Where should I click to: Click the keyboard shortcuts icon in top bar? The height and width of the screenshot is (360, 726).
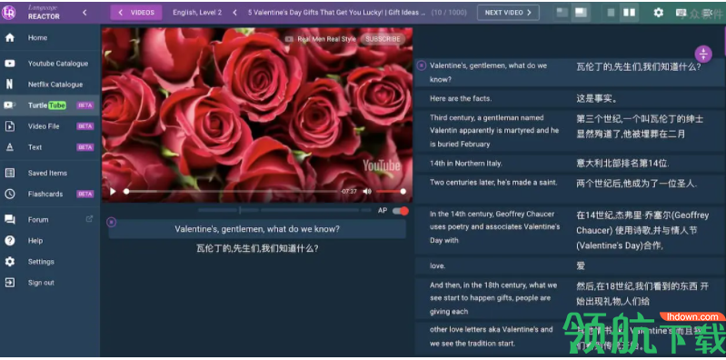681,13
